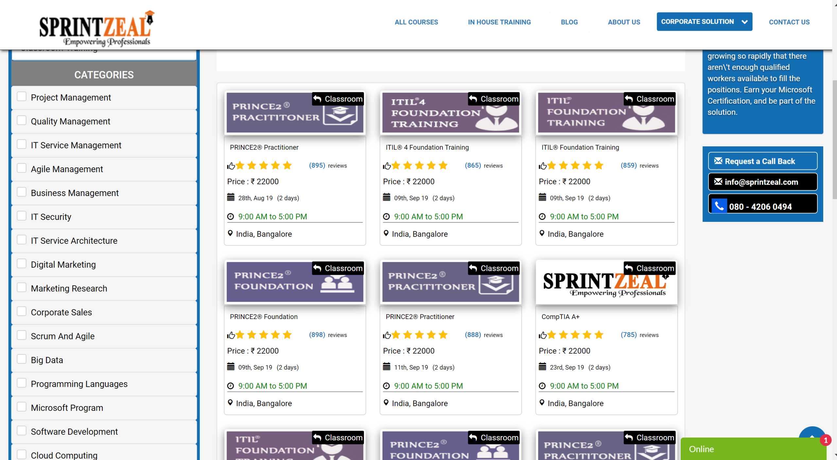Tick the Marketing Research checkbox

tap(22, 288)
